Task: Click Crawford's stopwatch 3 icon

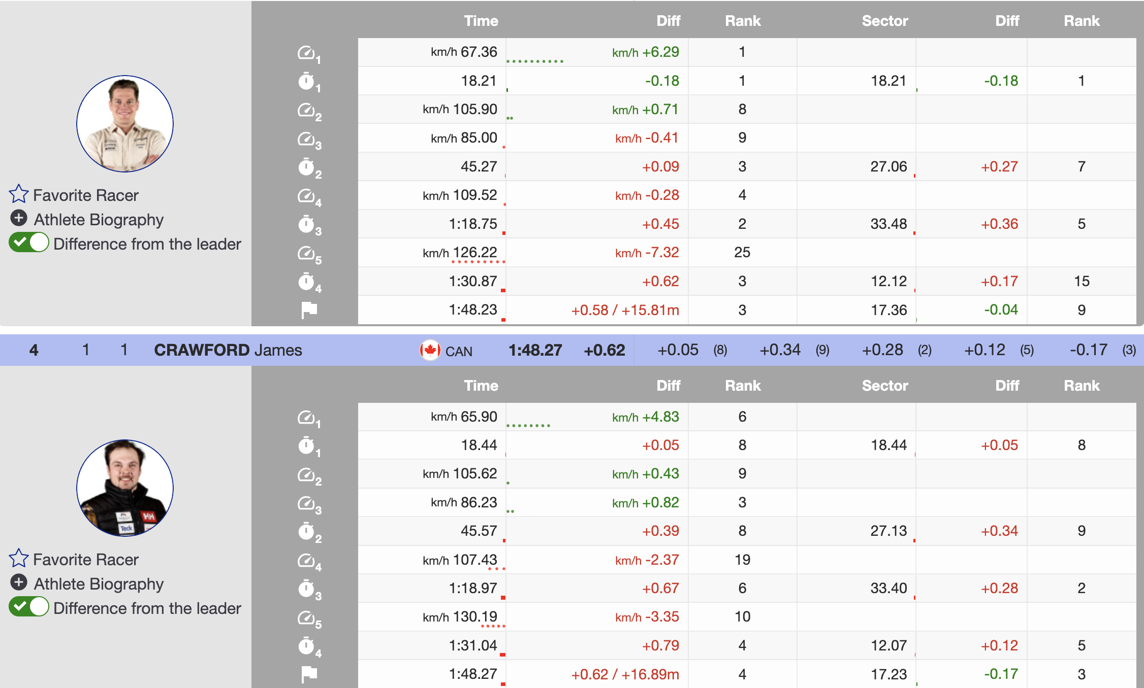Action: 306,589
